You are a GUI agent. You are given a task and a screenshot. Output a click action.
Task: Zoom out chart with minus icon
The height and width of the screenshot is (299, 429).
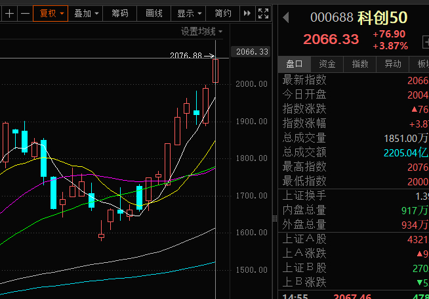pos(25,13)
